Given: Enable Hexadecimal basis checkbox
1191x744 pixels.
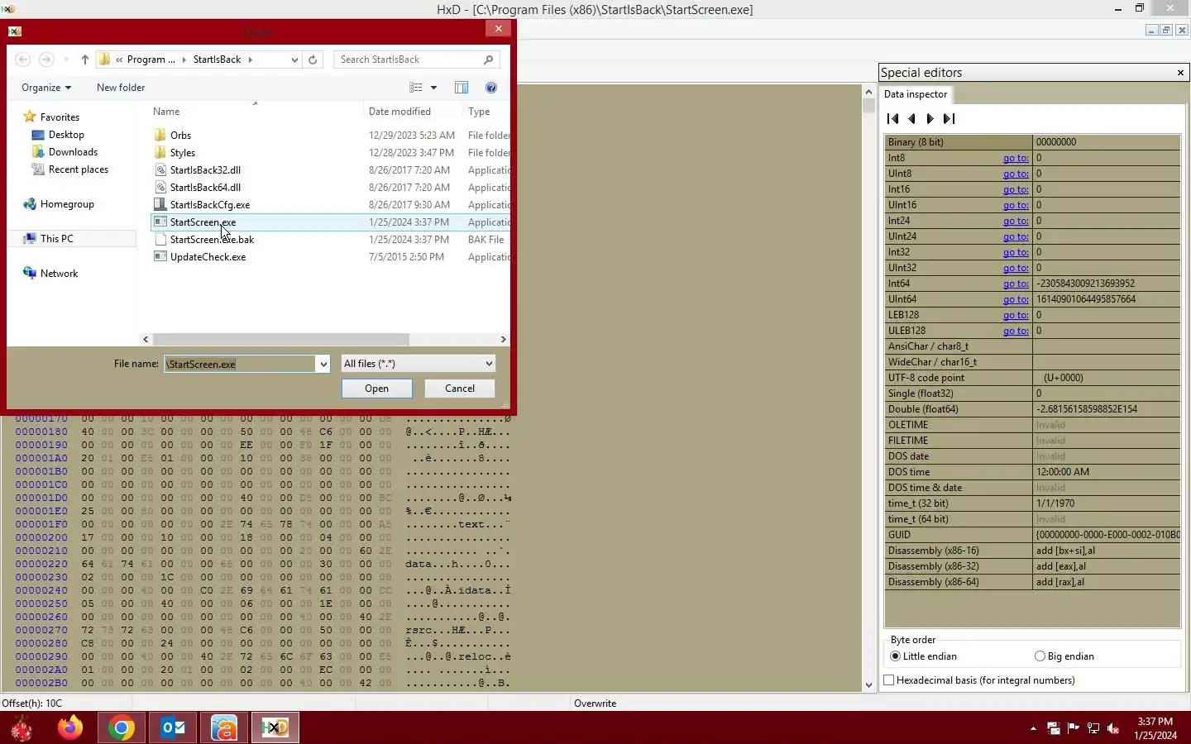Looking at the screenshot, I should (889, 680).
